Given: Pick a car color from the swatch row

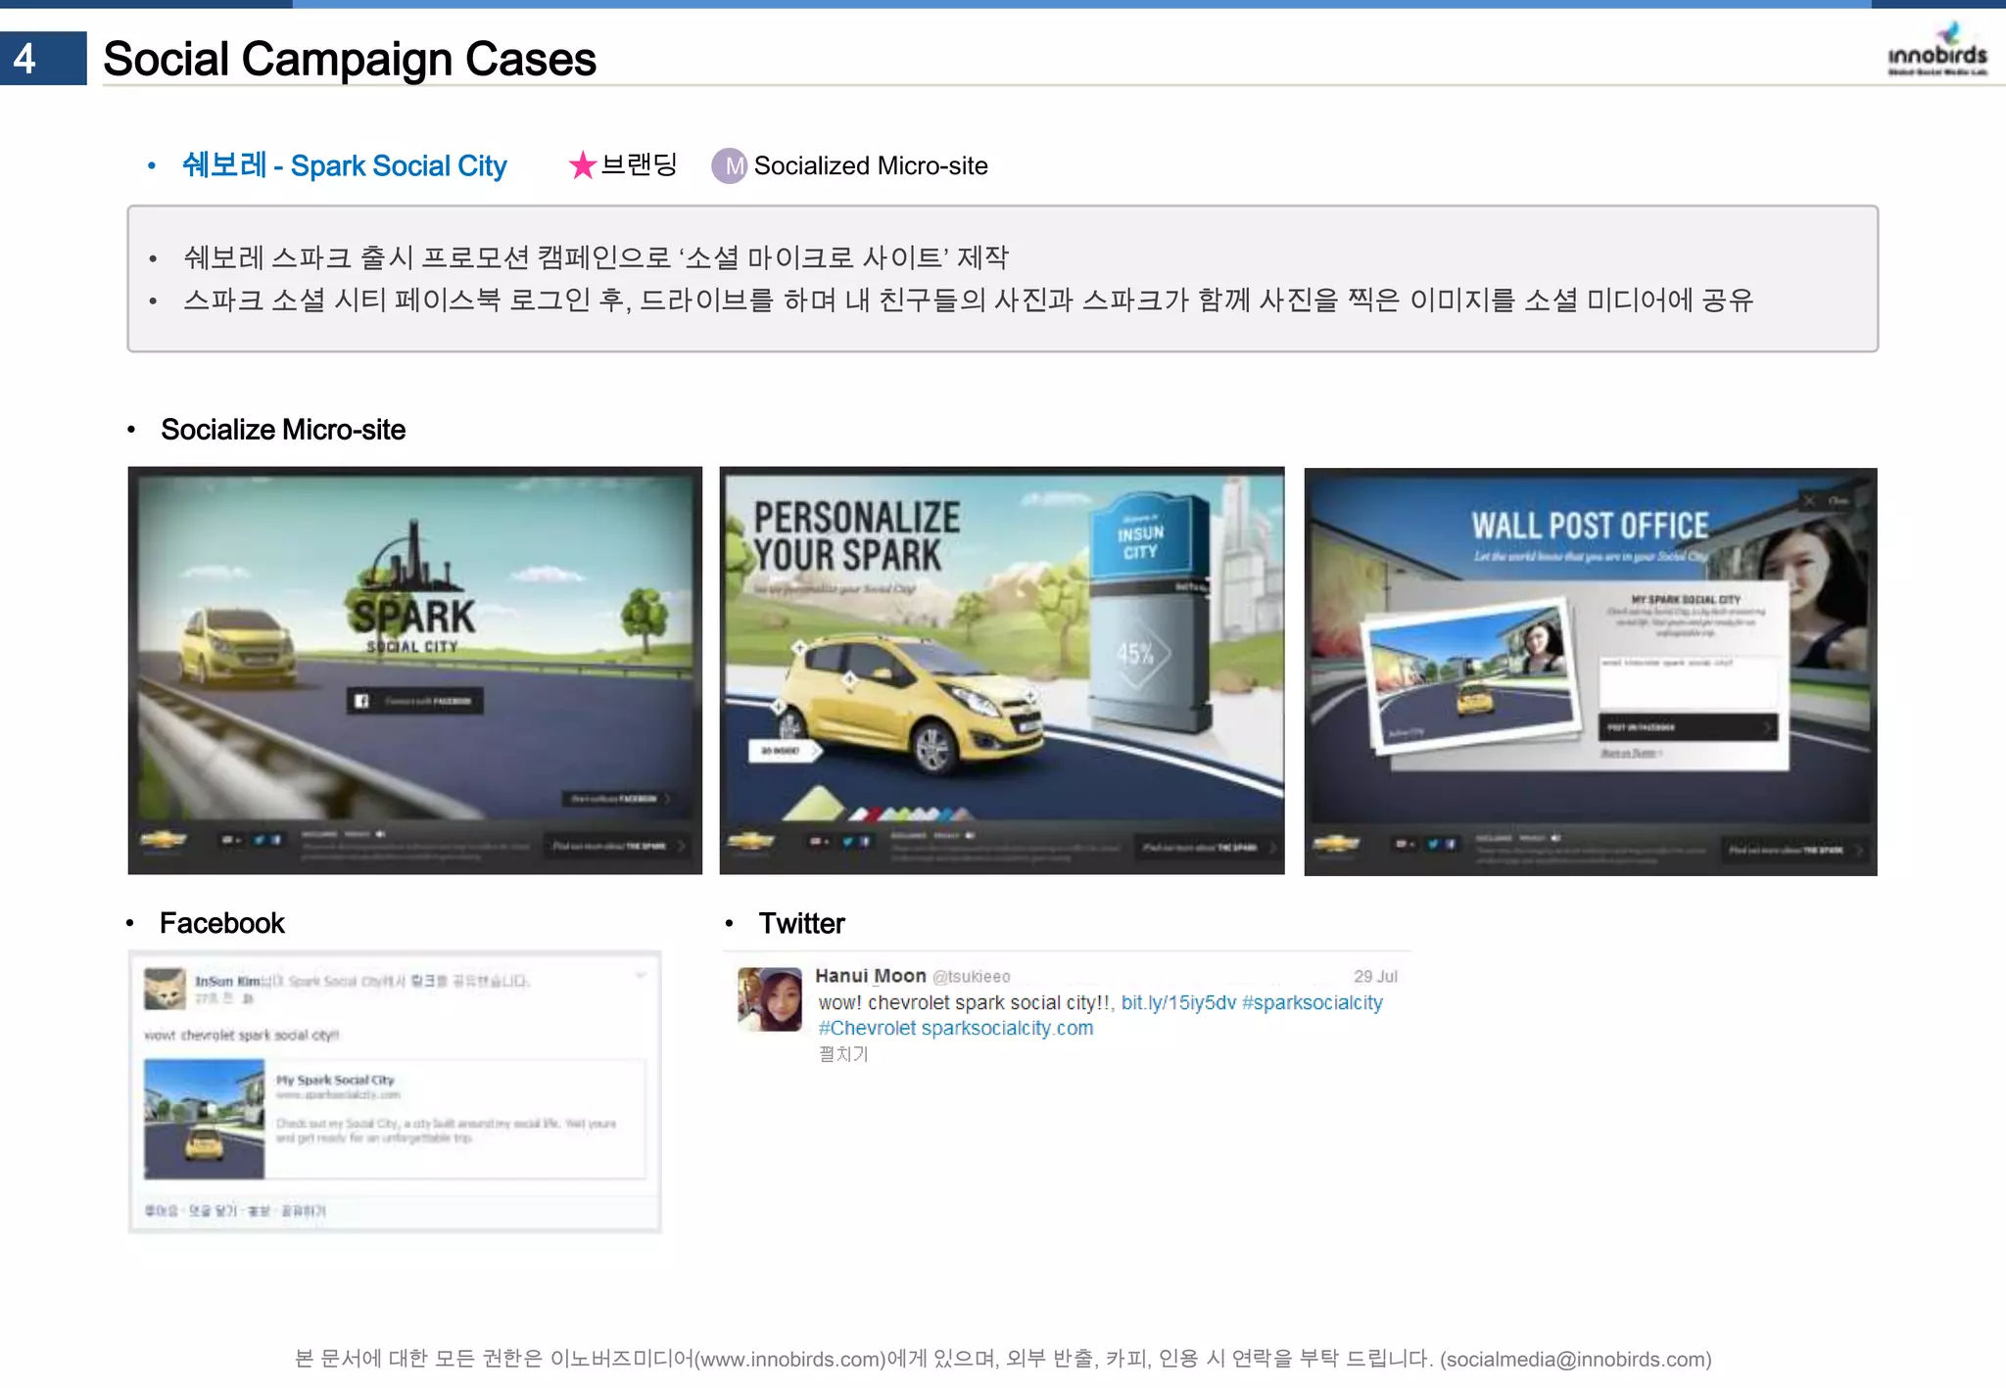Looking at the screenshot, I should point(911,812).
